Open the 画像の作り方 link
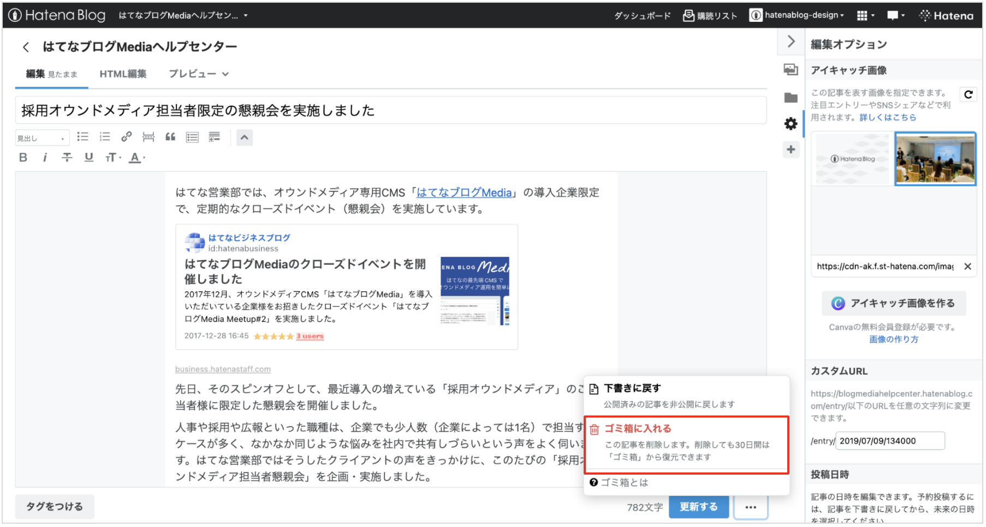The image size is (986, 527). (x=894, y=339)
